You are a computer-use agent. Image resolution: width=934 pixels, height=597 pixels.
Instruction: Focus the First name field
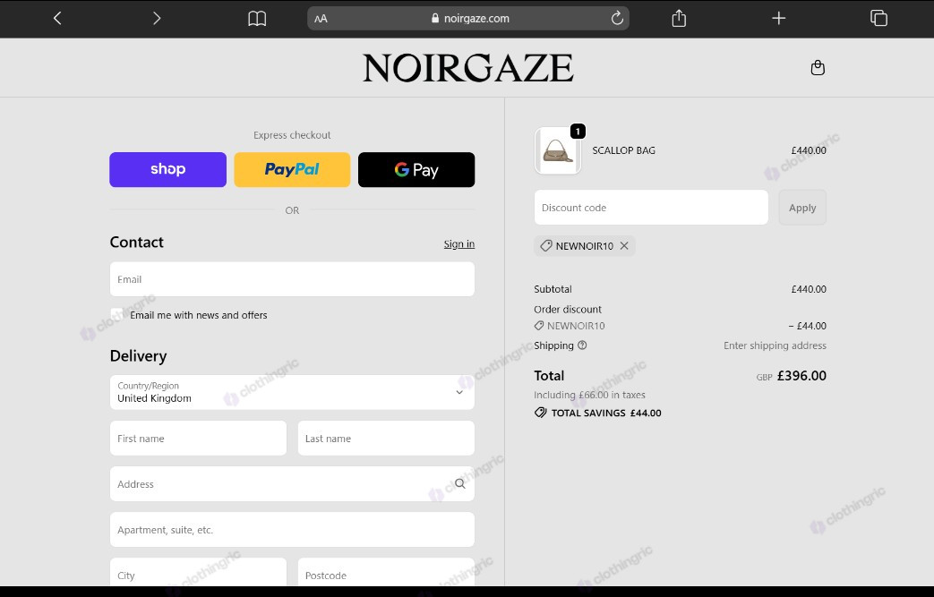pos(199,438)
